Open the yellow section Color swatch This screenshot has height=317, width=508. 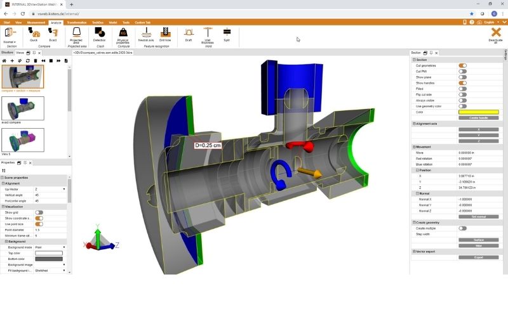pyautogui.click(x=479, y=112)
